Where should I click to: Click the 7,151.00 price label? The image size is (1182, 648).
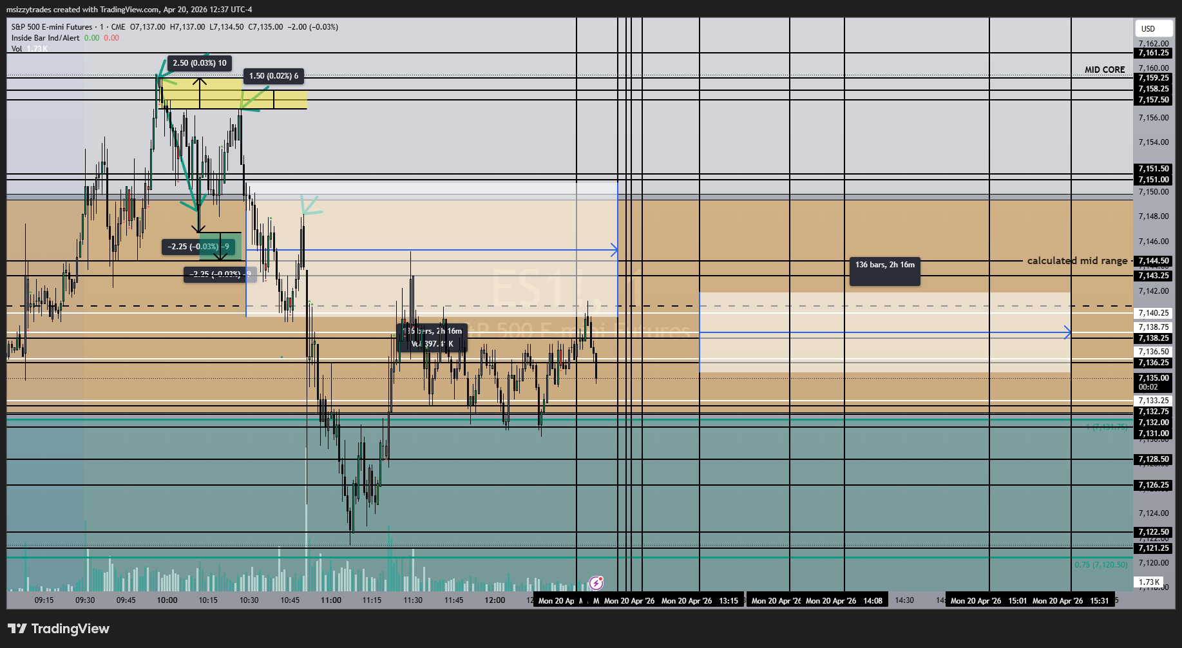point(1154,180)
